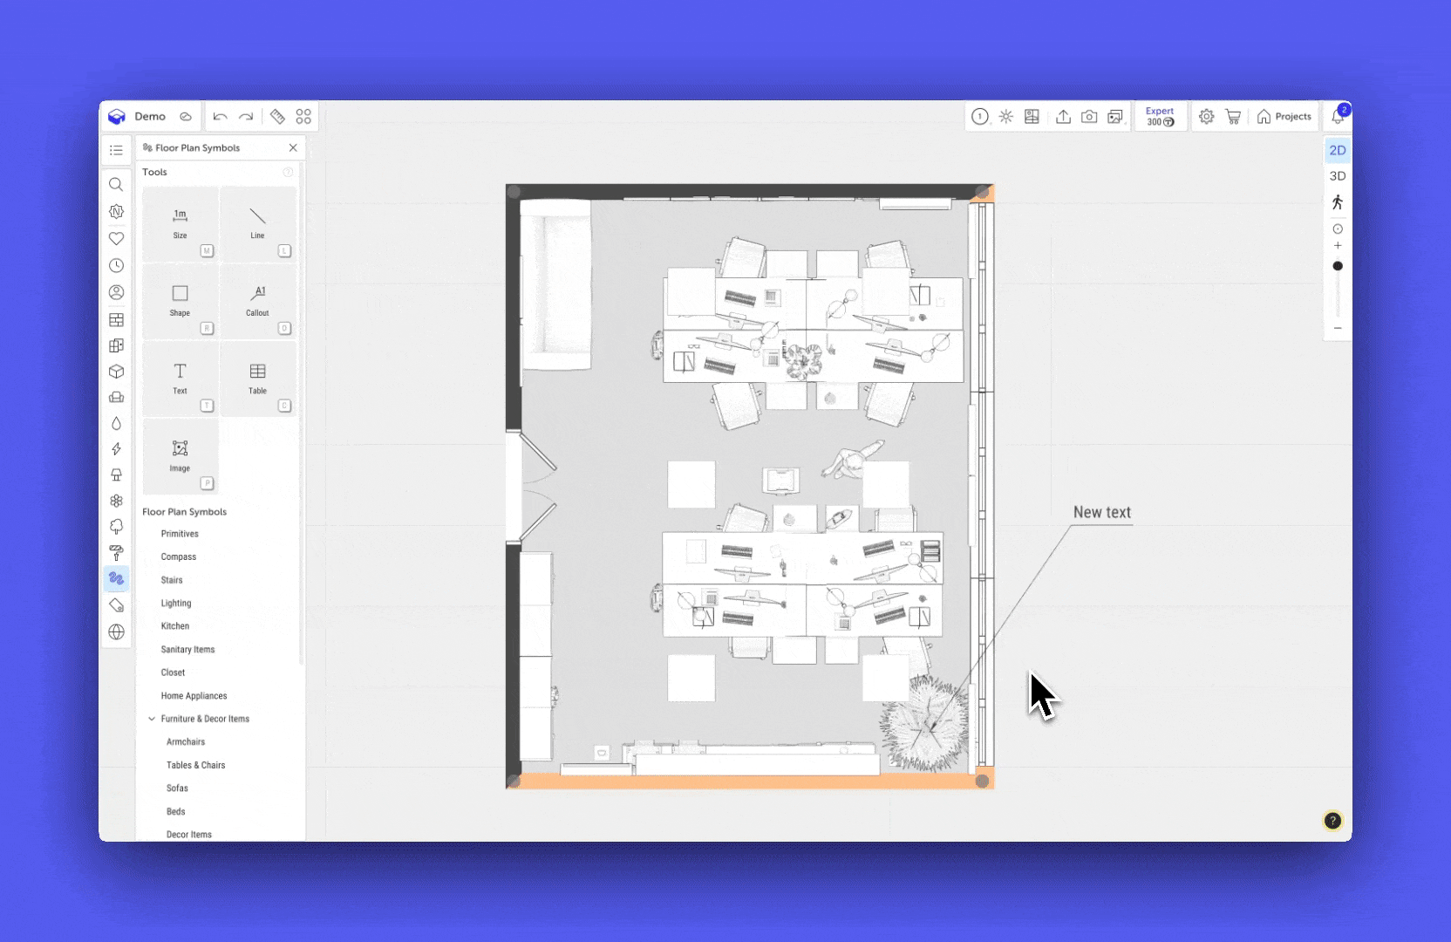Screen dimensions: 1451x942
Task: Go to Projects
Action: tap(1284, 117)
